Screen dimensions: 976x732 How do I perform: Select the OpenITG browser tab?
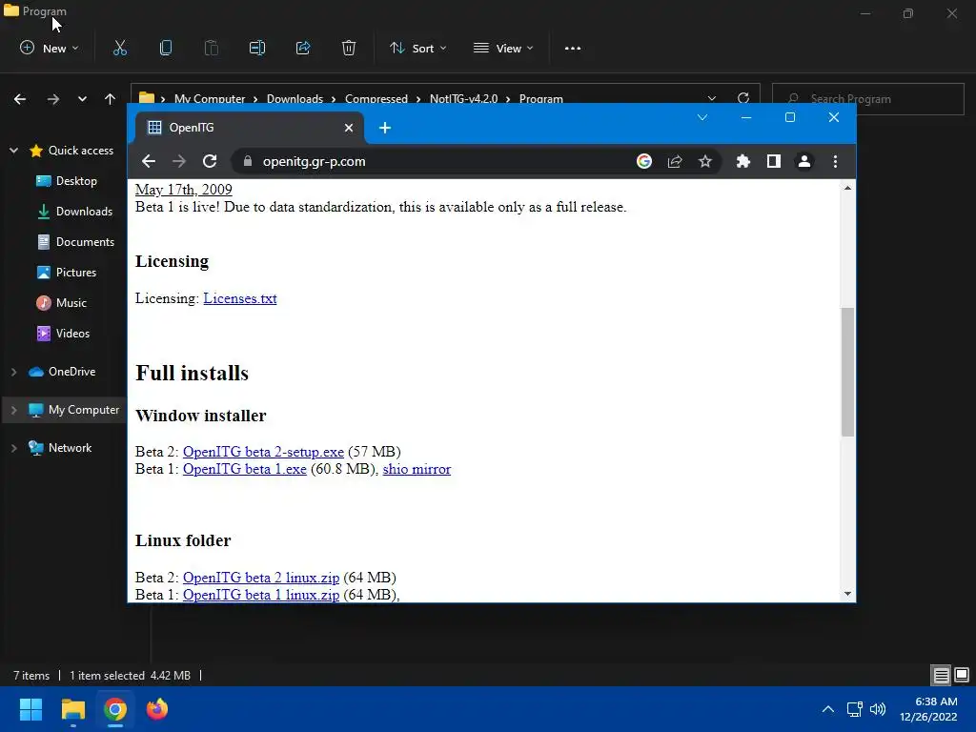pos(249,128)
